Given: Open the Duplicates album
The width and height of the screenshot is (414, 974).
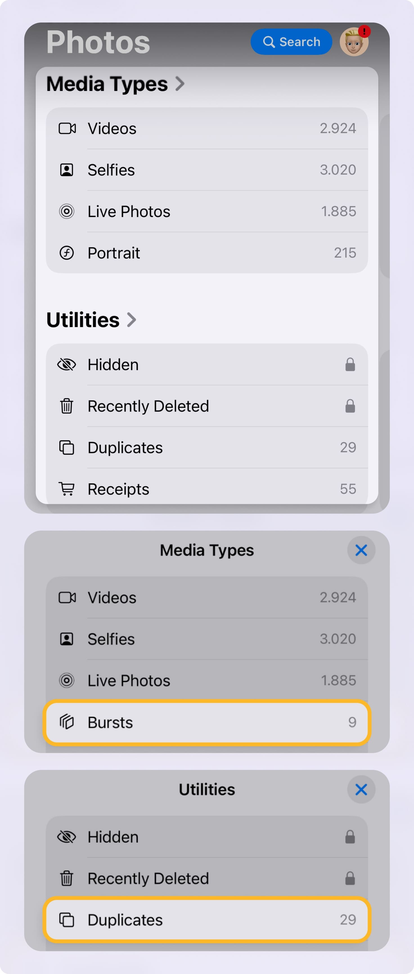Looking at the screenshot, I should pos(206,920).
